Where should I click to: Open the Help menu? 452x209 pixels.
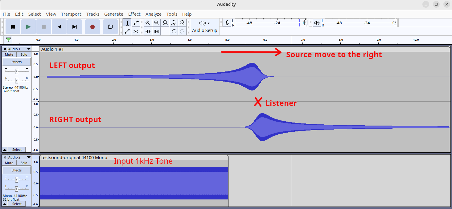[x=187, y=14]
